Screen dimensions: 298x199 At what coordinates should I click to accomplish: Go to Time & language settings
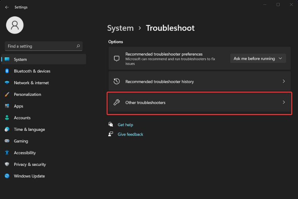point(29,129)
